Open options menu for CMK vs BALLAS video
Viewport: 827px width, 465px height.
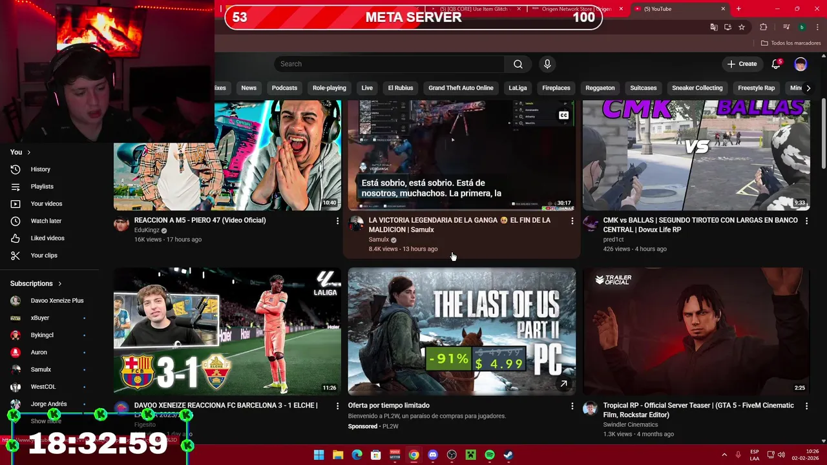click(x=806, y=221)
